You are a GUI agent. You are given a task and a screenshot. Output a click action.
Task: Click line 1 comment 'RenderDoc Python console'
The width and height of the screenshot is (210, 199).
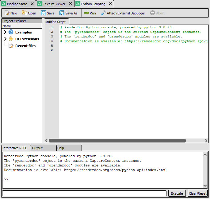coord(117,27)
